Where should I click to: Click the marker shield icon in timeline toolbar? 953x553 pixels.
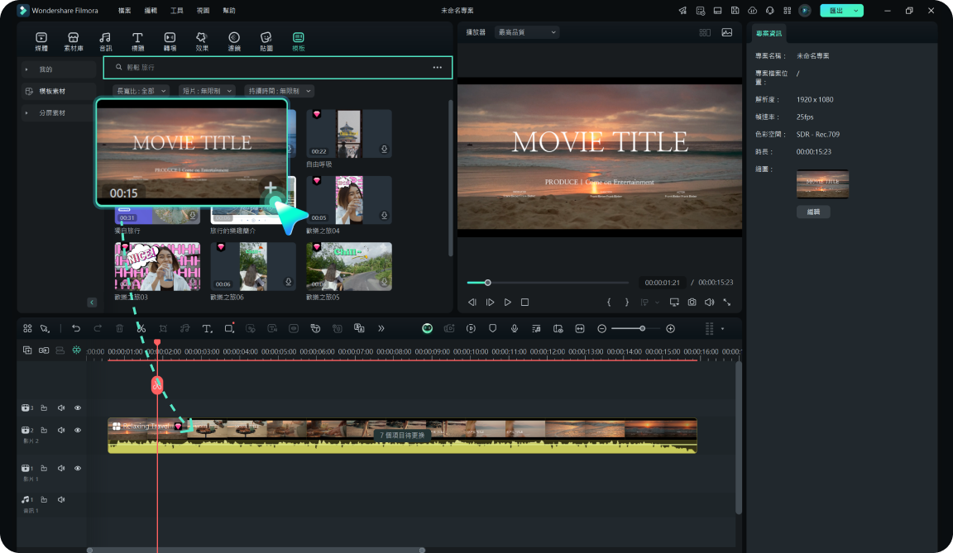pyautogui.click(x=493, y=328)
